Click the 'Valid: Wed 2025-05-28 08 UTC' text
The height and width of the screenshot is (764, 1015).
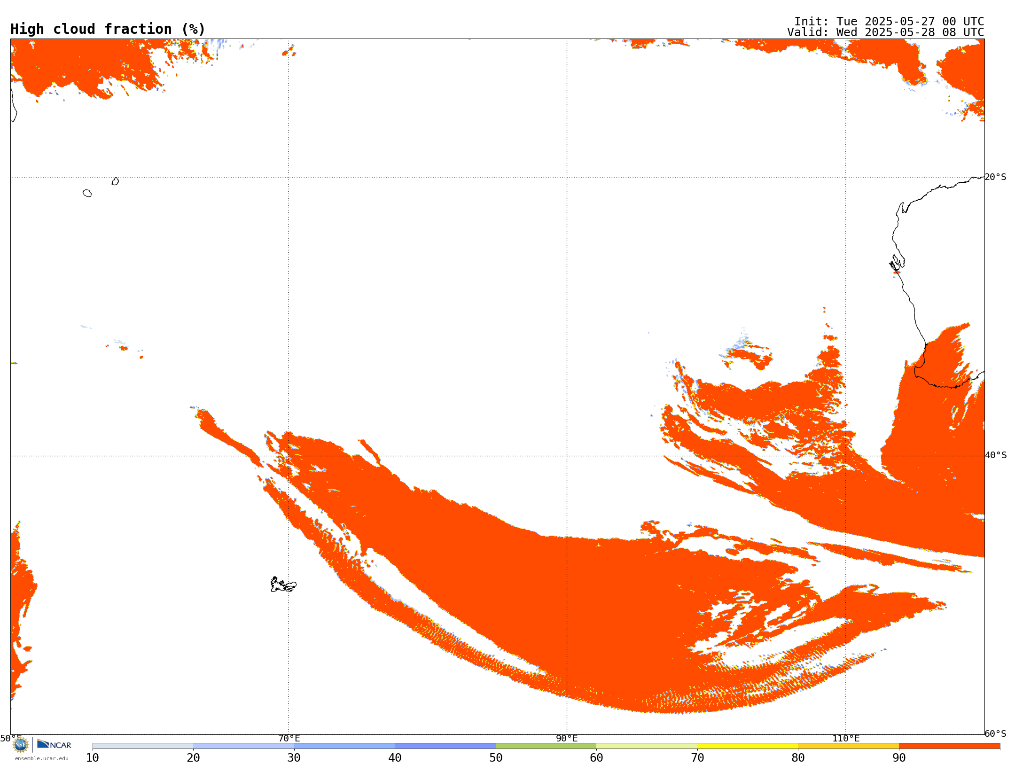coord(886,32)
